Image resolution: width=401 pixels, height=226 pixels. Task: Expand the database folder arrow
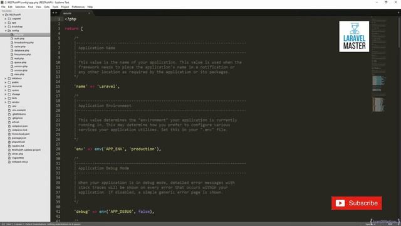(6, 78)
